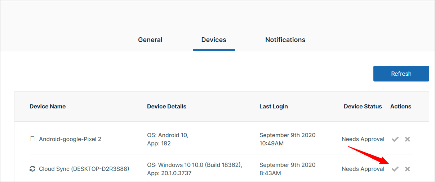435x182 pixels.
Task: Deny the Android-google-Pixel 2 device
Action: pos(407,139)
